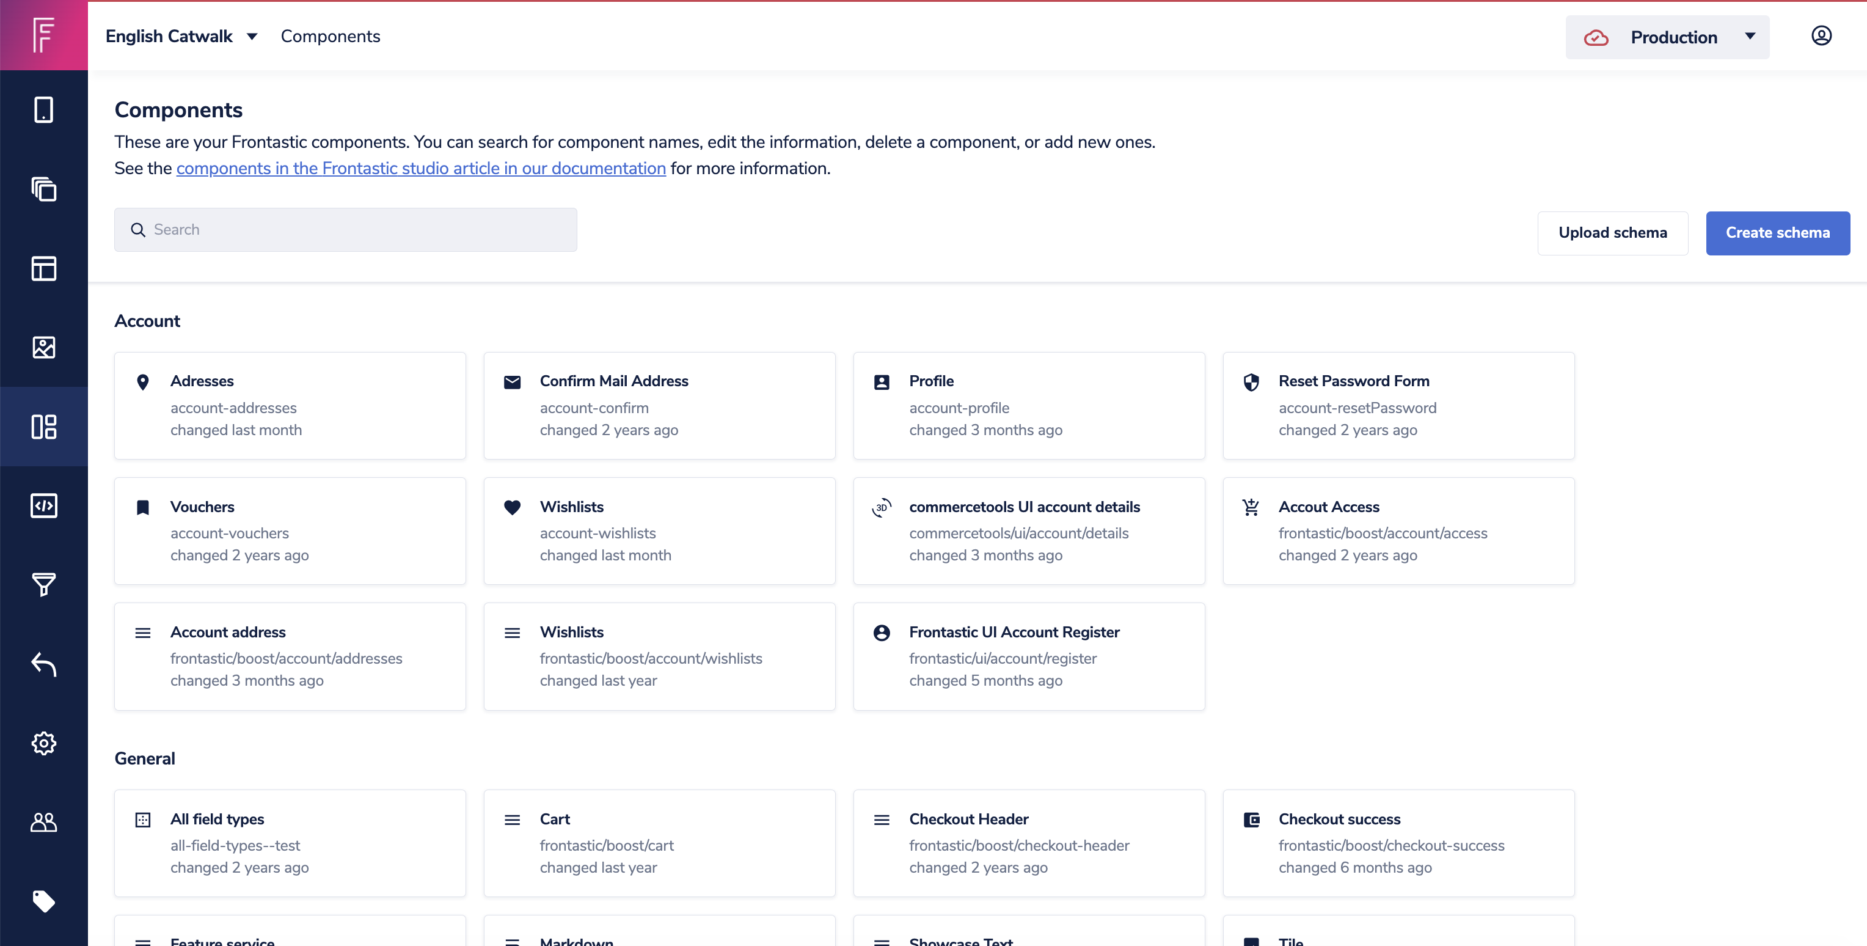Click the Frontastic logo in the corner

(43, 35)
